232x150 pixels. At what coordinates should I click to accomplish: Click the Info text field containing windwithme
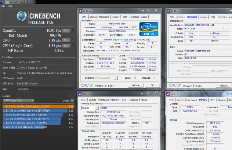point(45,89)
